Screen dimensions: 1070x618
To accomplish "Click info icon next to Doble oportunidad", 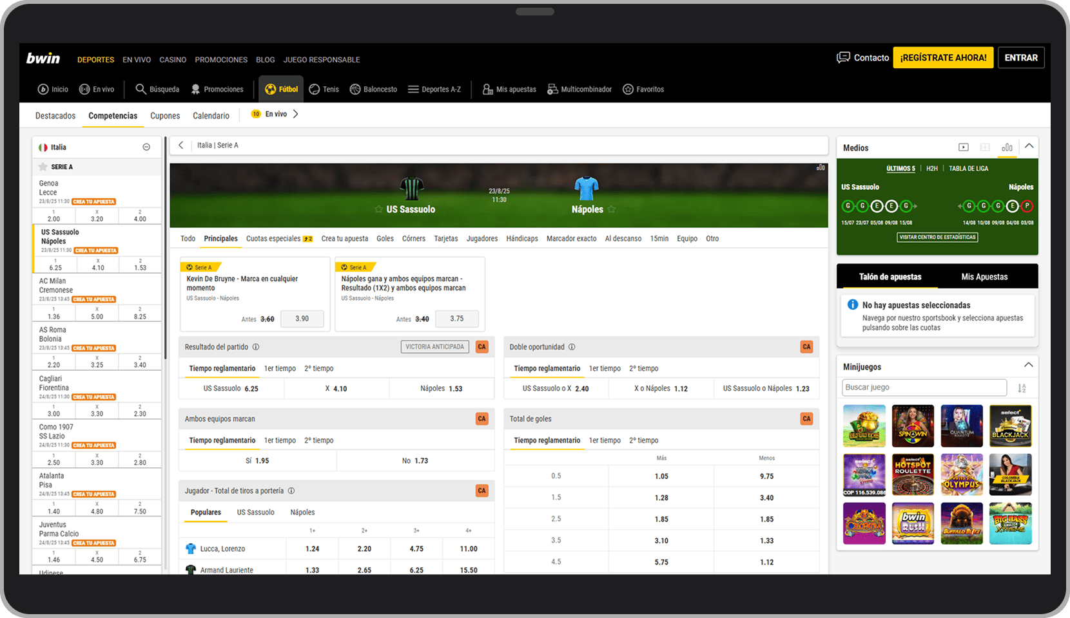I will [x=572, y=347].
